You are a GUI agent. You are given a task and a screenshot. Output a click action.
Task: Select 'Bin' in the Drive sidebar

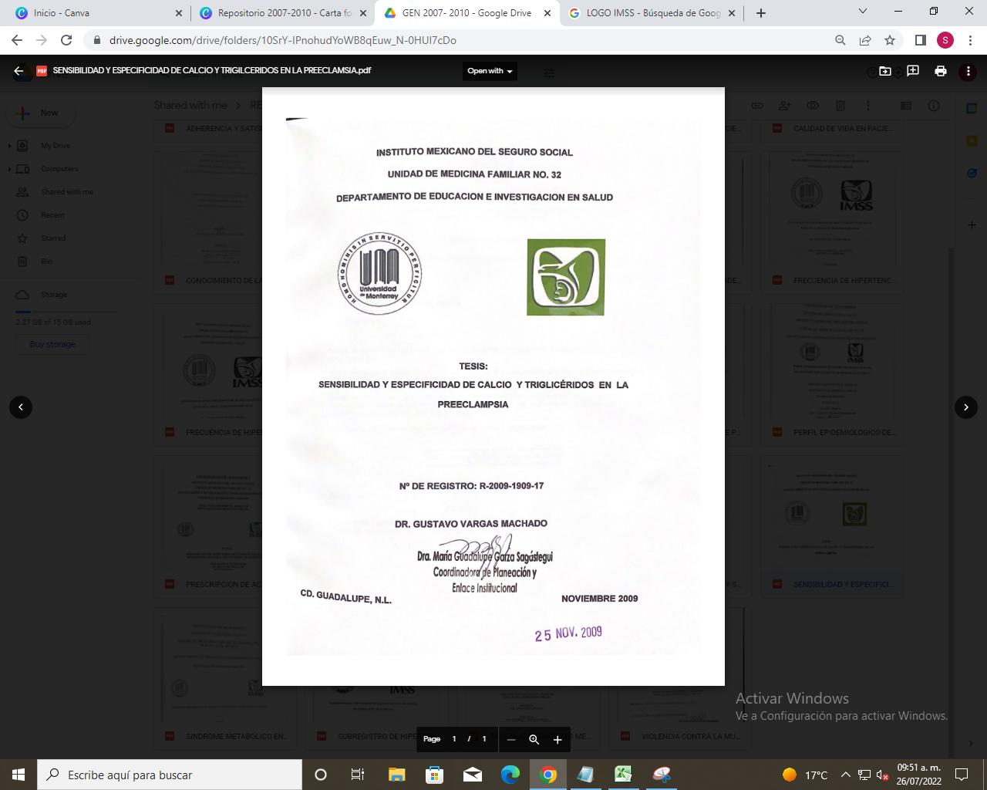(46, 261)
